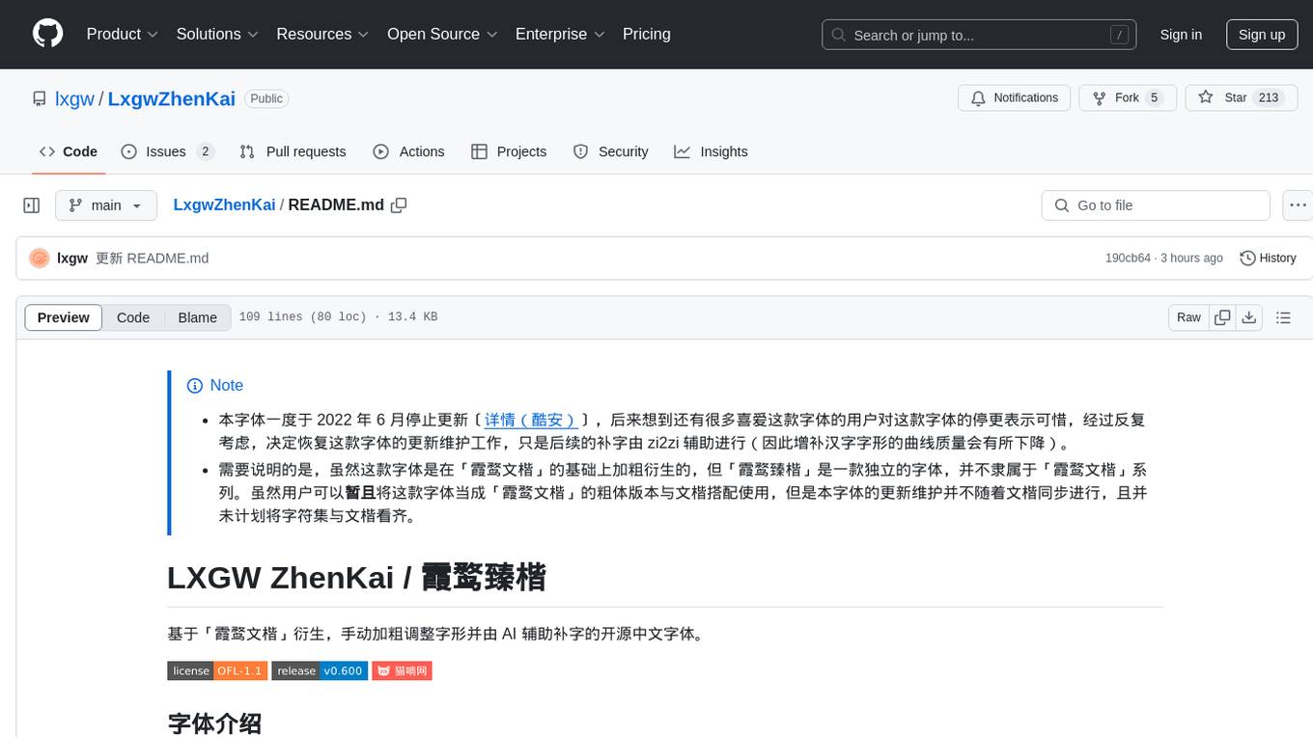The height and width of the screenshot is (737, 1313).
Task: Open the lxgw owner profile link
Action: 74,98
